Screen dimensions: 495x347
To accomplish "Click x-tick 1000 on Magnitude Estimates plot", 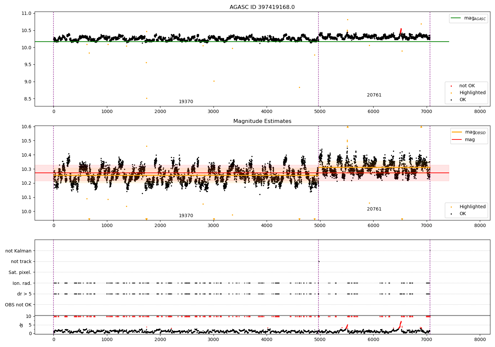I will click(107, 226).
